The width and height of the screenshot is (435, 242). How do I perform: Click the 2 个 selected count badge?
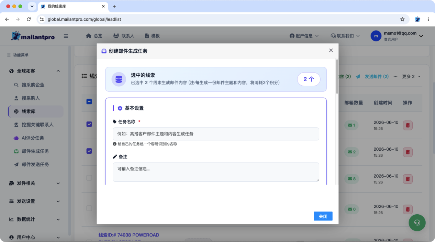(x=309, y=79)
